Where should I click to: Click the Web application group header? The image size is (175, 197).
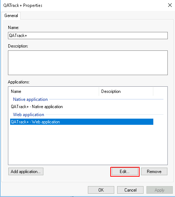coord(29,115)
